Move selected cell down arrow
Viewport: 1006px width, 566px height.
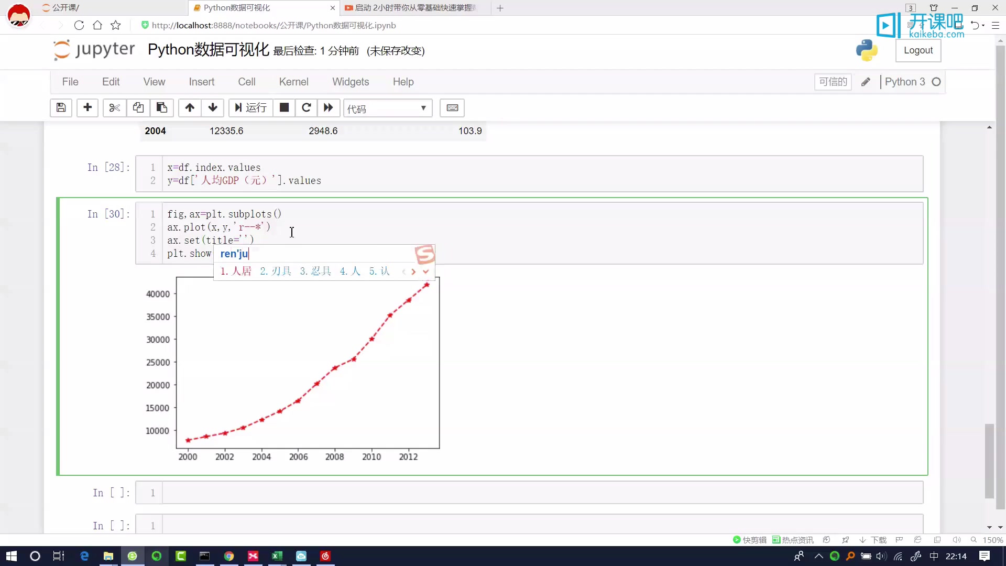[x=213, y=108]
